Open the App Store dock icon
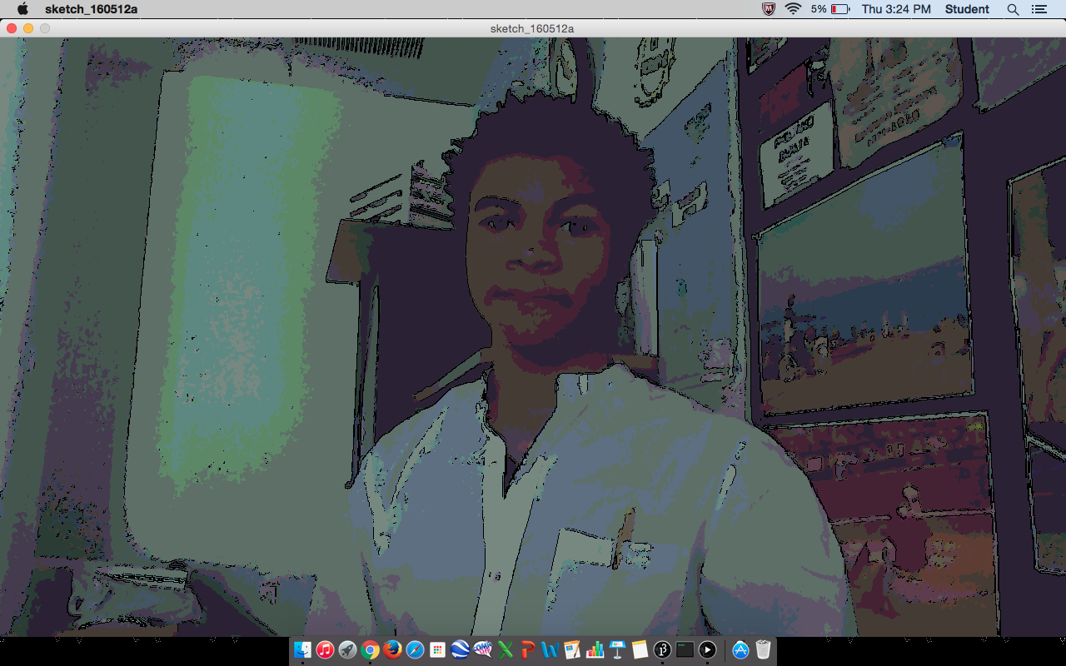 (740, 649)
